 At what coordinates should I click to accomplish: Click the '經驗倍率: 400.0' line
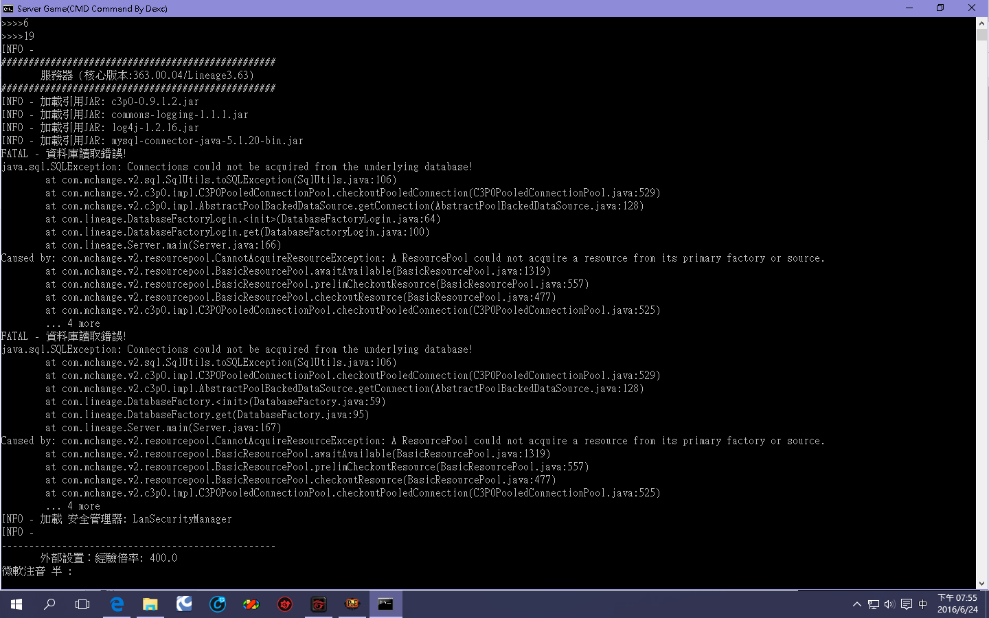tap(109, 558)
